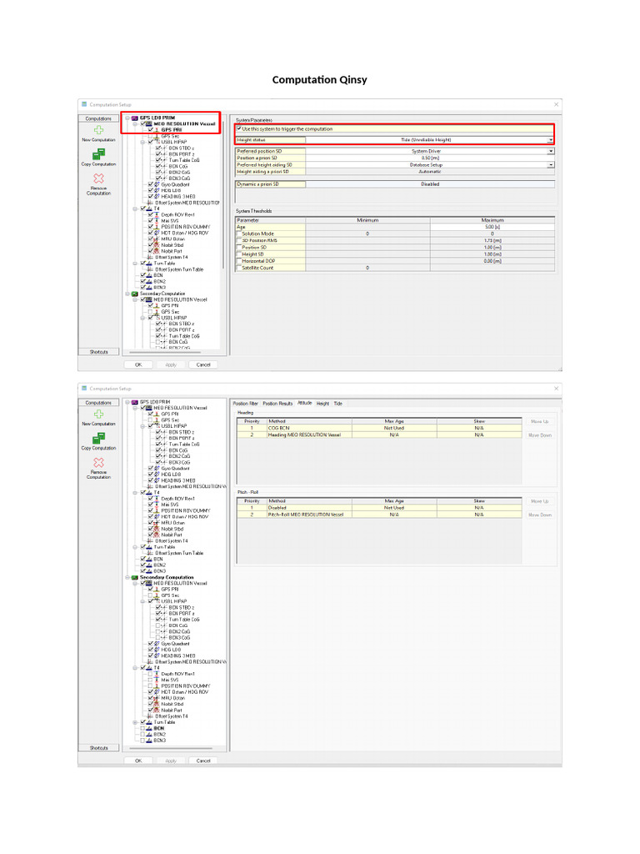The height and width of the screenshot is (854, 640).
Task: Click OK in the lower Computation Setup window
Action: [138, 761]
